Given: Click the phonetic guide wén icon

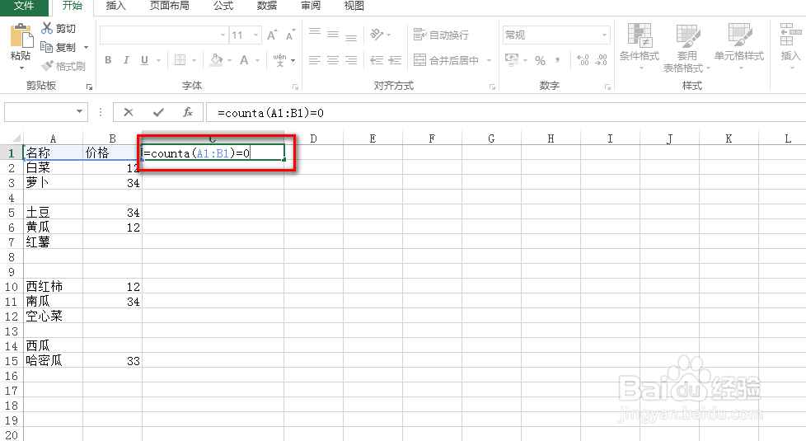Looking at the screenshot, I should click(279, 60).
